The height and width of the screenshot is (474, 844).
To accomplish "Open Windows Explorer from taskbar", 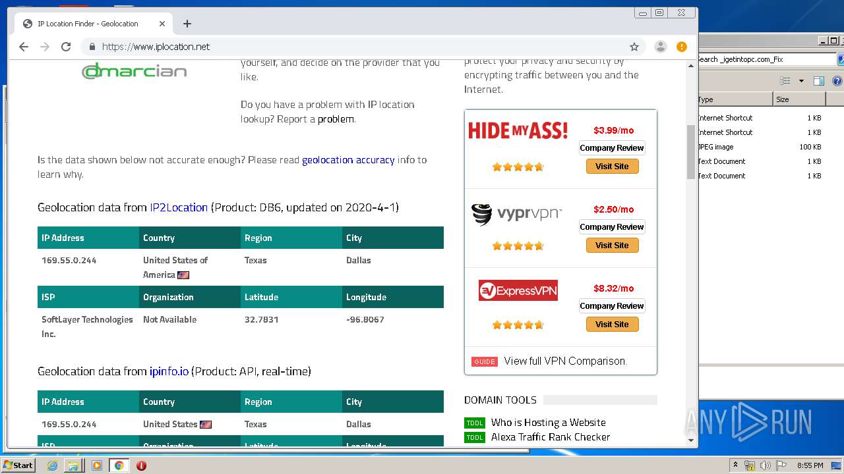I will tap(73, 465).
